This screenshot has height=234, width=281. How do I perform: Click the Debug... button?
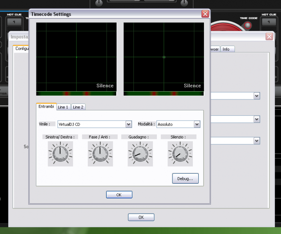point(185,179)
